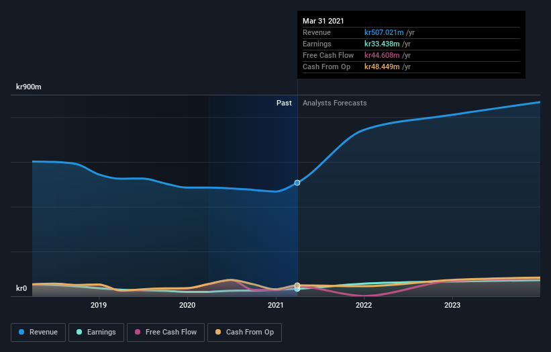
Task: Toggle the Revenue legend series
Action: 38,333
